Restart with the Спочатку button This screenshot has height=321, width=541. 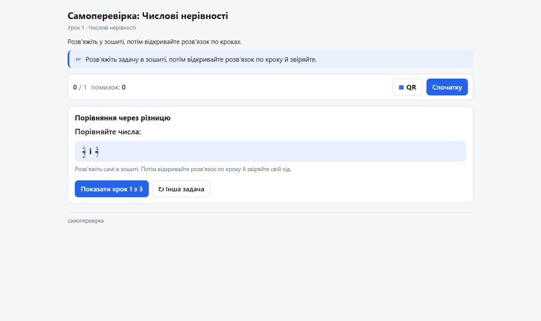click(447, 87)
